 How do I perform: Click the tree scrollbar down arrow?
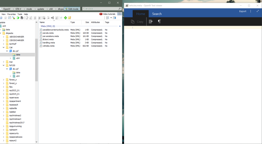36,142
